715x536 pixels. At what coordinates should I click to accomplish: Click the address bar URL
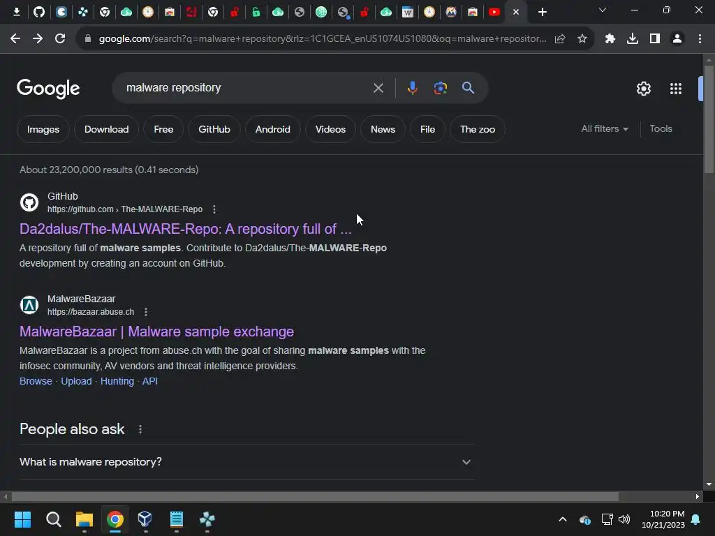pyautogui.click(x=323, y=39)
